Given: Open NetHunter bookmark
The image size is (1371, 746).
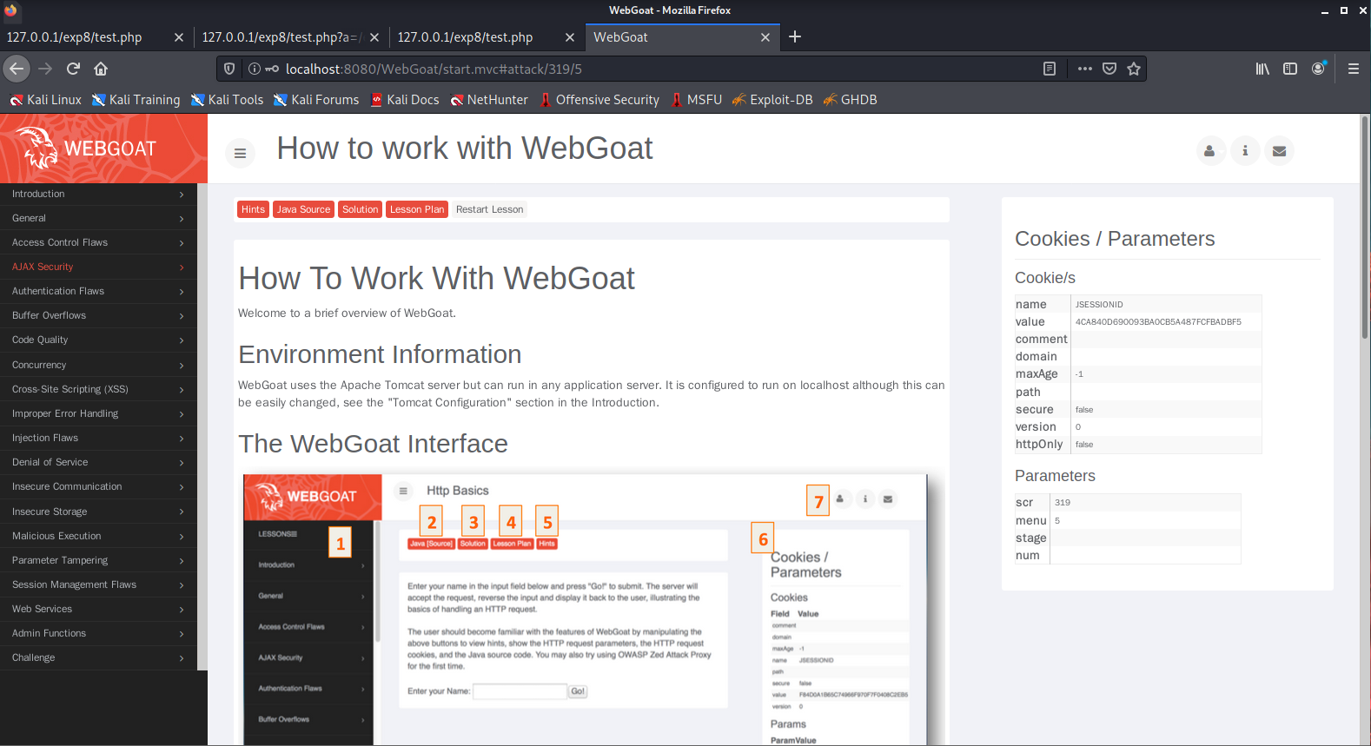Looking at the screenshot, I should 489,100.
